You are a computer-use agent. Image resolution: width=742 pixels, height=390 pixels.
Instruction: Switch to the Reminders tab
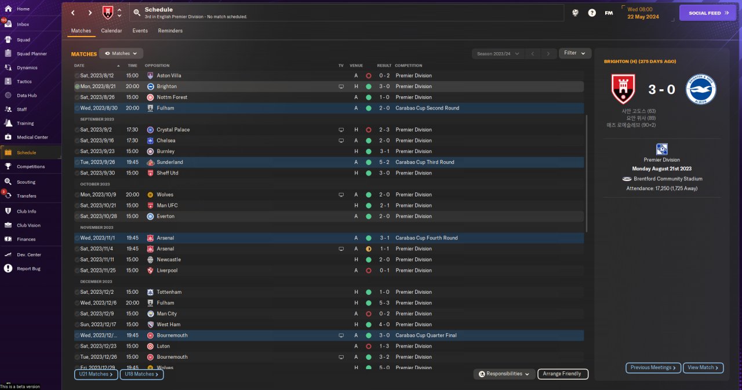point(170,31)
